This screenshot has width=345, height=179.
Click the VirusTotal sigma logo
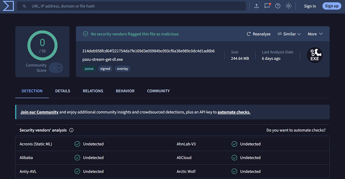tap(8, 6)
